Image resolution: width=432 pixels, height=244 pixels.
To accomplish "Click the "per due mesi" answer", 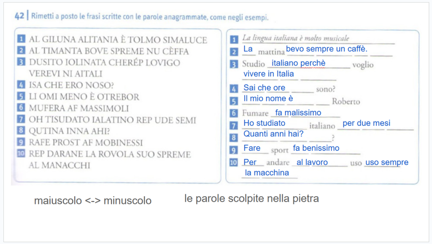I will click(366, 123).
